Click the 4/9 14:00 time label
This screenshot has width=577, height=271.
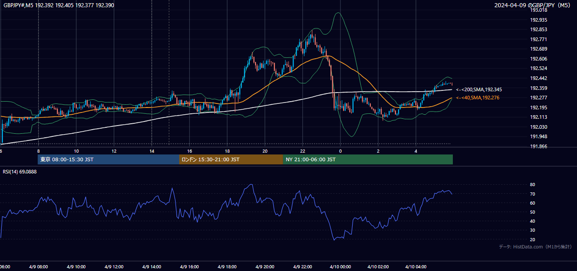(151, 267)
